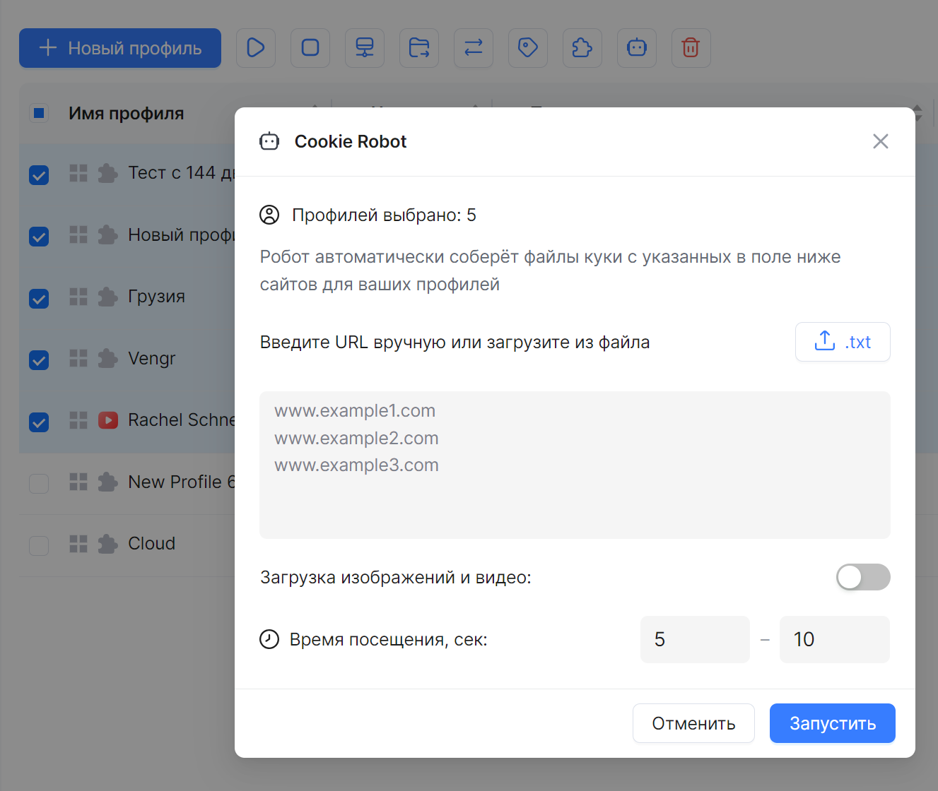The image size is (938, 791).
Task: Click the move to folder icon
Action: (x=419, y=48)
